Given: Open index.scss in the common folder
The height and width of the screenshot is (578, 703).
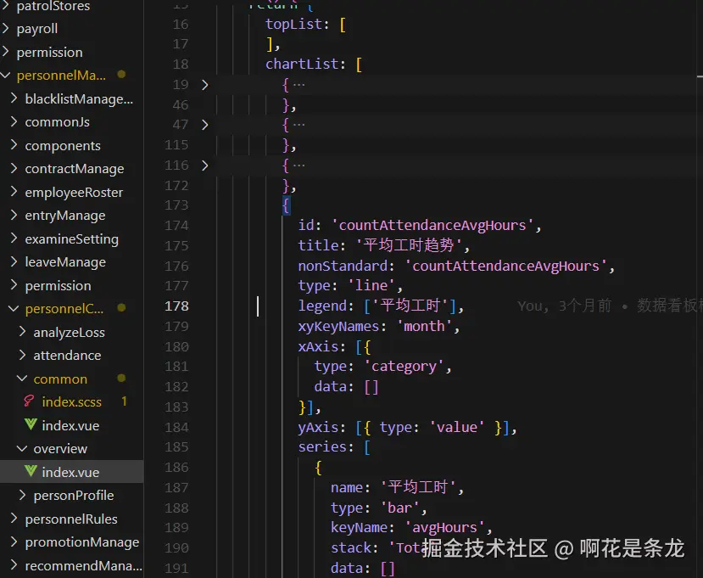Looking at the screenshot, I should coord(72,401).
